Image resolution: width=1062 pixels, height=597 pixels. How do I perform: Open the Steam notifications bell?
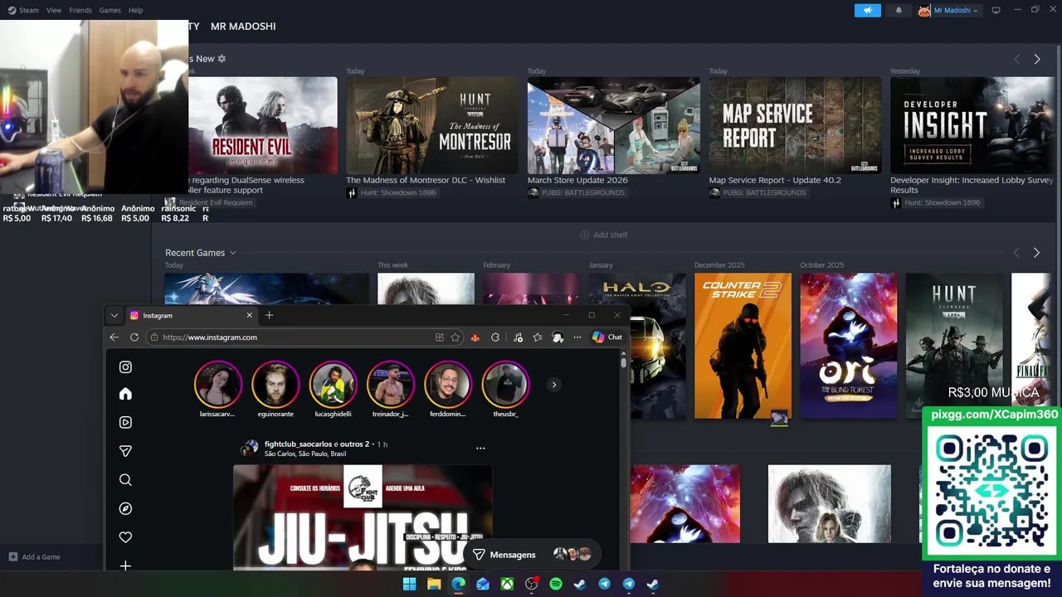tap(899, 10)
